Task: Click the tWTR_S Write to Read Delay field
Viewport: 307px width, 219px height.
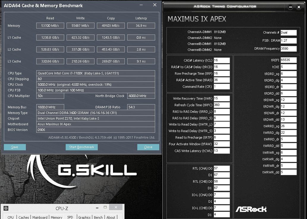Action: (222, 131)
